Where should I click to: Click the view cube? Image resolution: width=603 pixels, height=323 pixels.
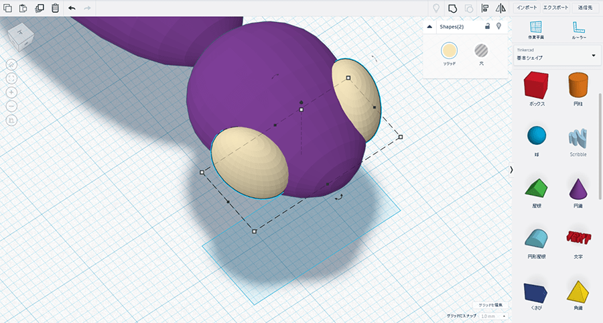pos(21,37)
